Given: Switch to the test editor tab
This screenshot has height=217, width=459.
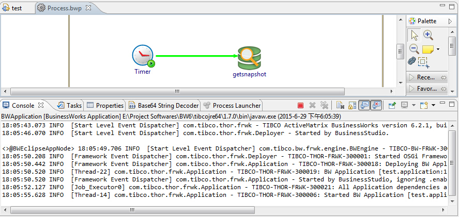Looking at the screenshot, I should click(12, 8).
